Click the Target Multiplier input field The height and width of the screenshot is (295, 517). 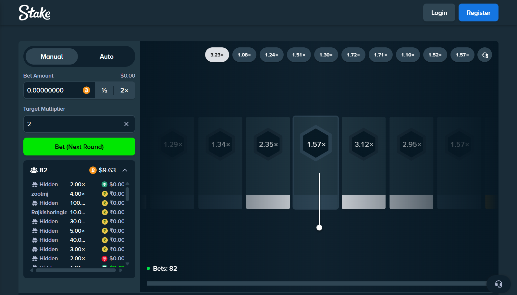[x=73, y=124]
